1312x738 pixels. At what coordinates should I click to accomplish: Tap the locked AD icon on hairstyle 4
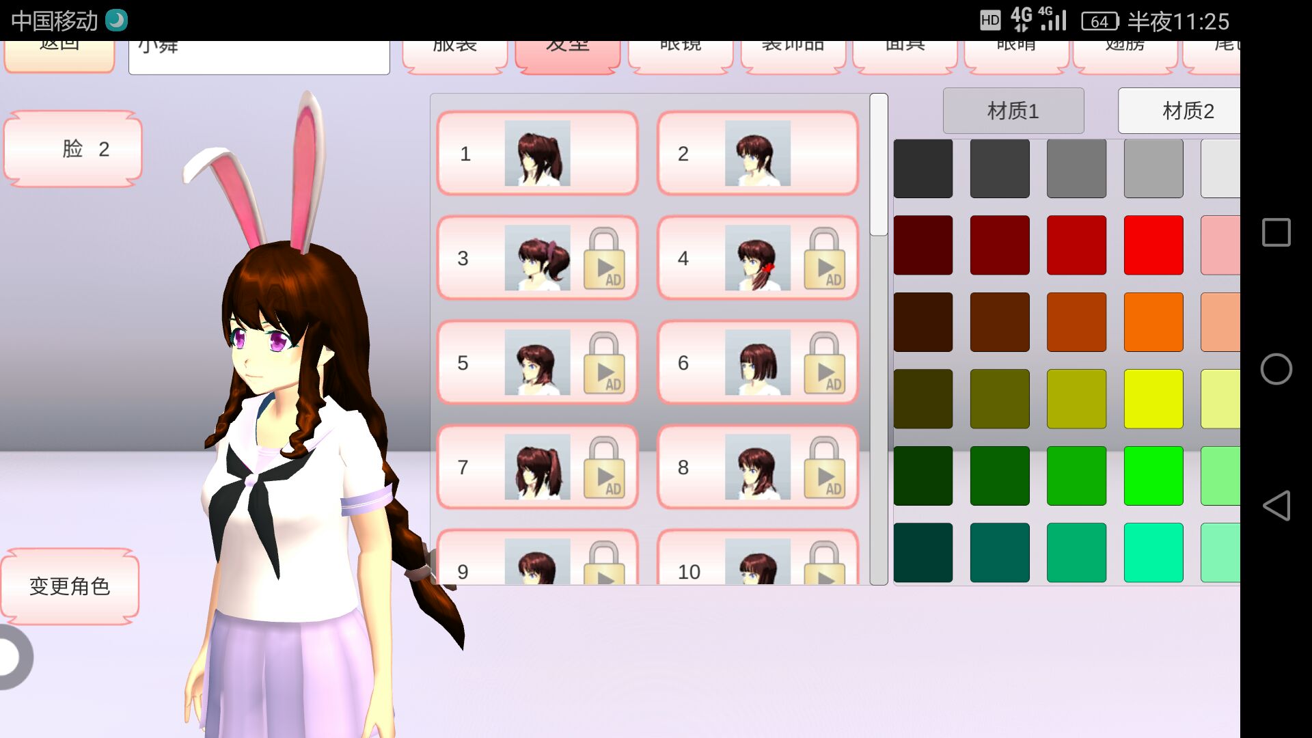[824, 259]
